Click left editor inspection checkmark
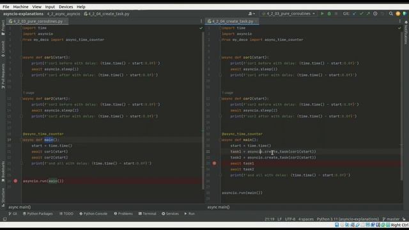Screen dimensions: 409x230 coord(201,28)
